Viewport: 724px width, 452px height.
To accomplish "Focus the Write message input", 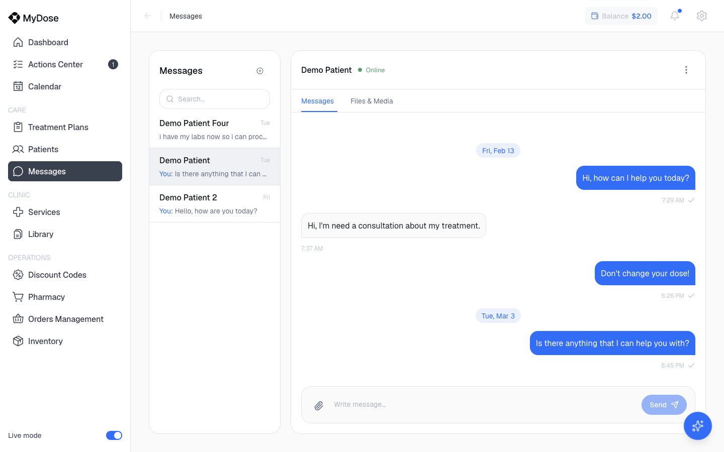I will 483,405.
